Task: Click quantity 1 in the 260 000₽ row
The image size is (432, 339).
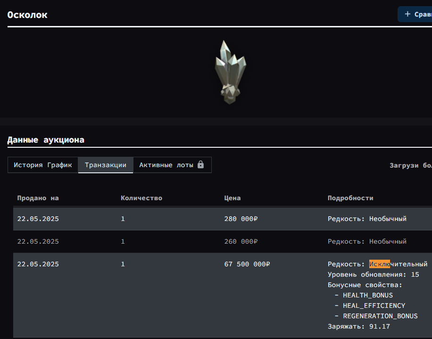Action: (x=123, y=241)
